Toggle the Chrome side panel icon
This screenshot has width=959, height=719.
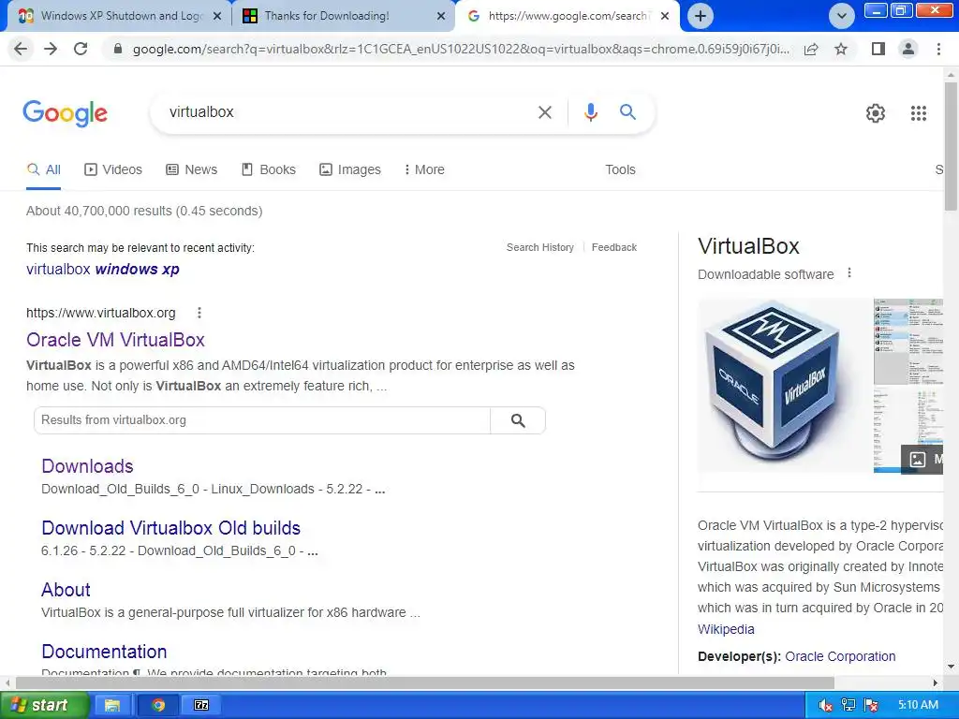click(878, 49)
